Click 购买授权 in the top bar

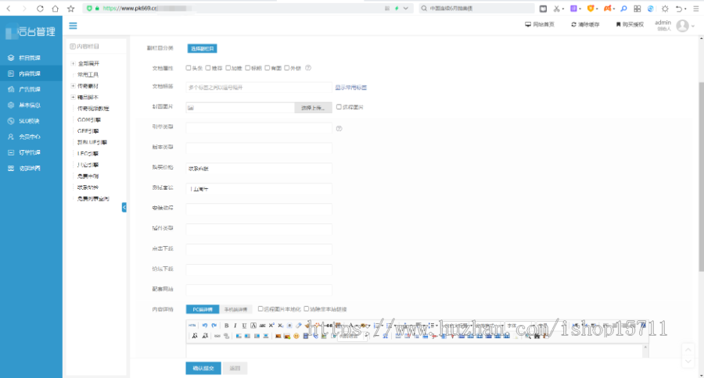(630, 25)
